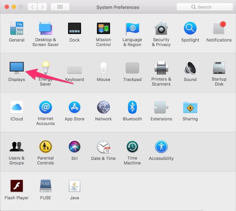Go back with the left arrow button
This screenshot has height=211, width=236.
[32, 7]
